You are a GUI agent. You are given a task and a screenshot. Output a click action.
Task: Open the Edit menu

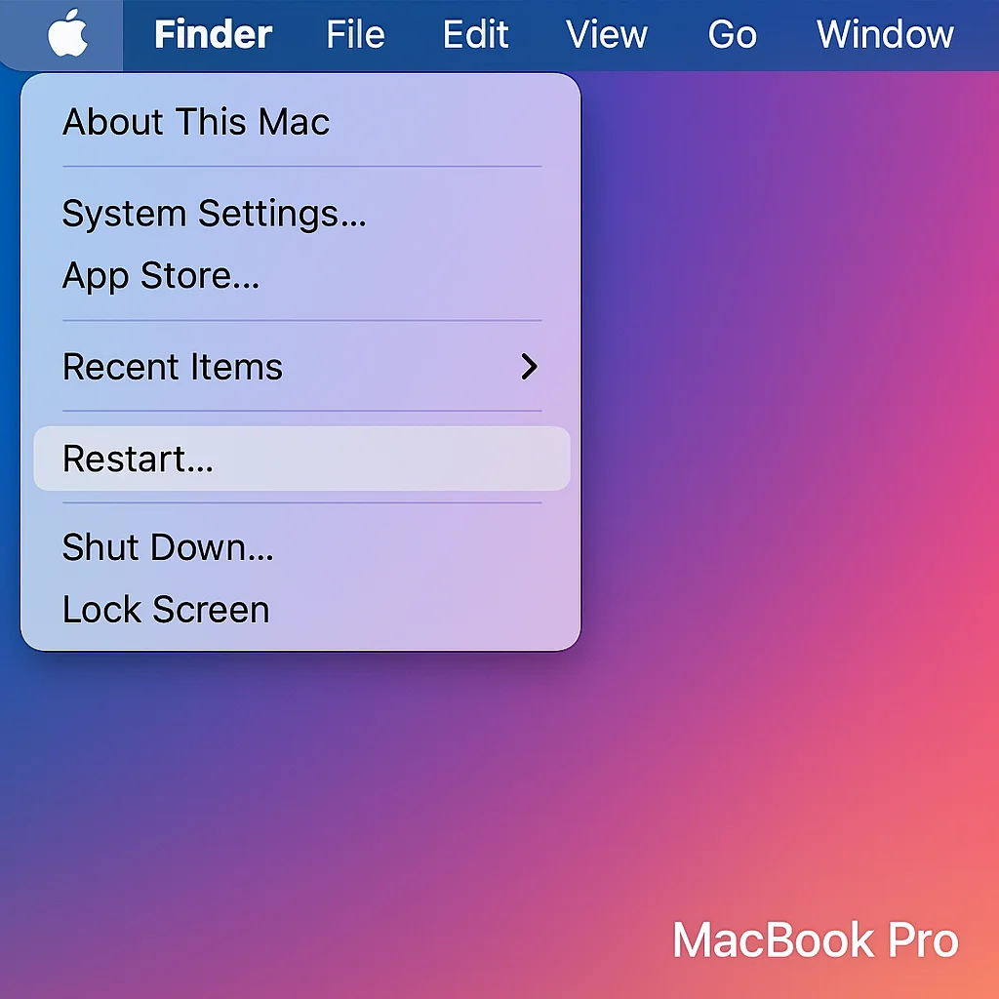(x=475, y=34)
